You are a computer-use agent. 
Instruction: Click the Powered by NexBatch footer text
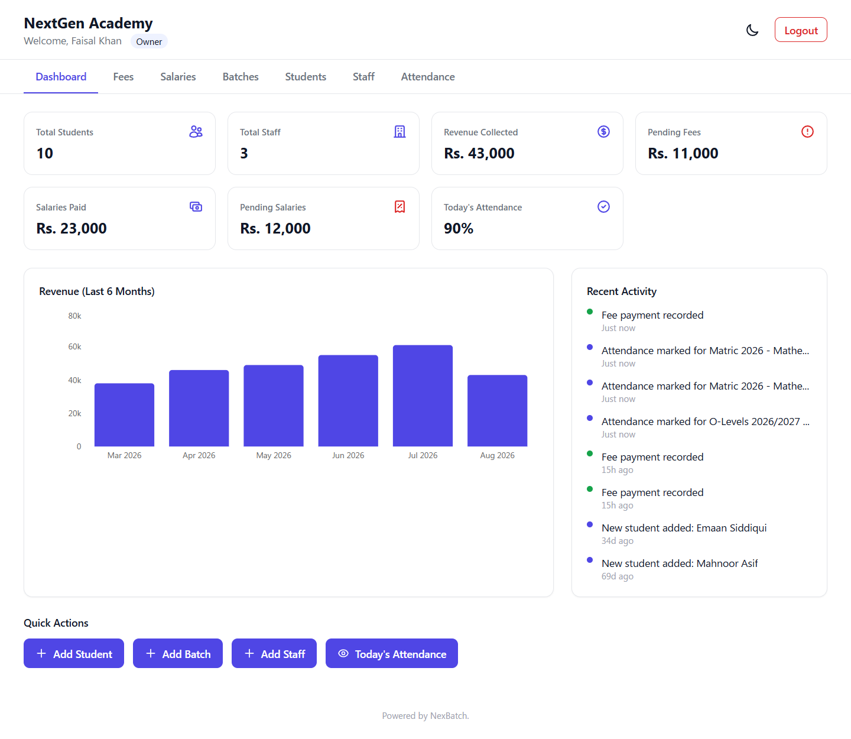(425, 716)
